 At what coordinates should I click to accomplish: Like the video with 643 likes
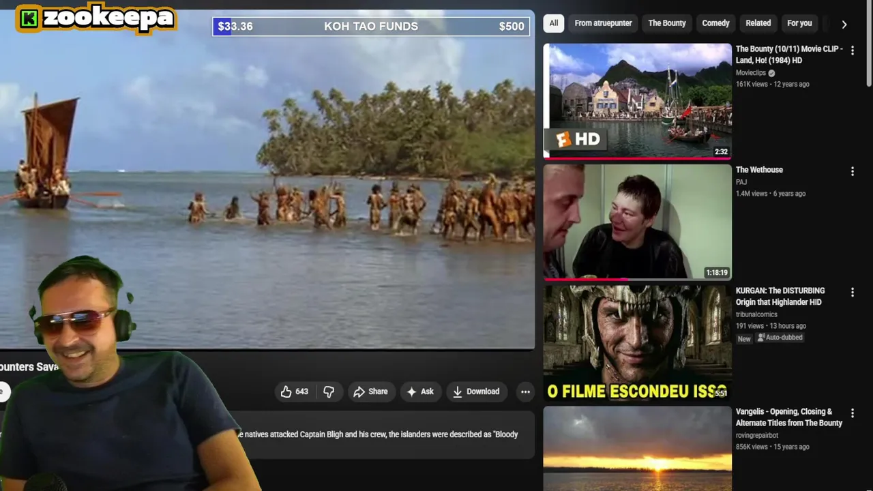tap(294, 391)
